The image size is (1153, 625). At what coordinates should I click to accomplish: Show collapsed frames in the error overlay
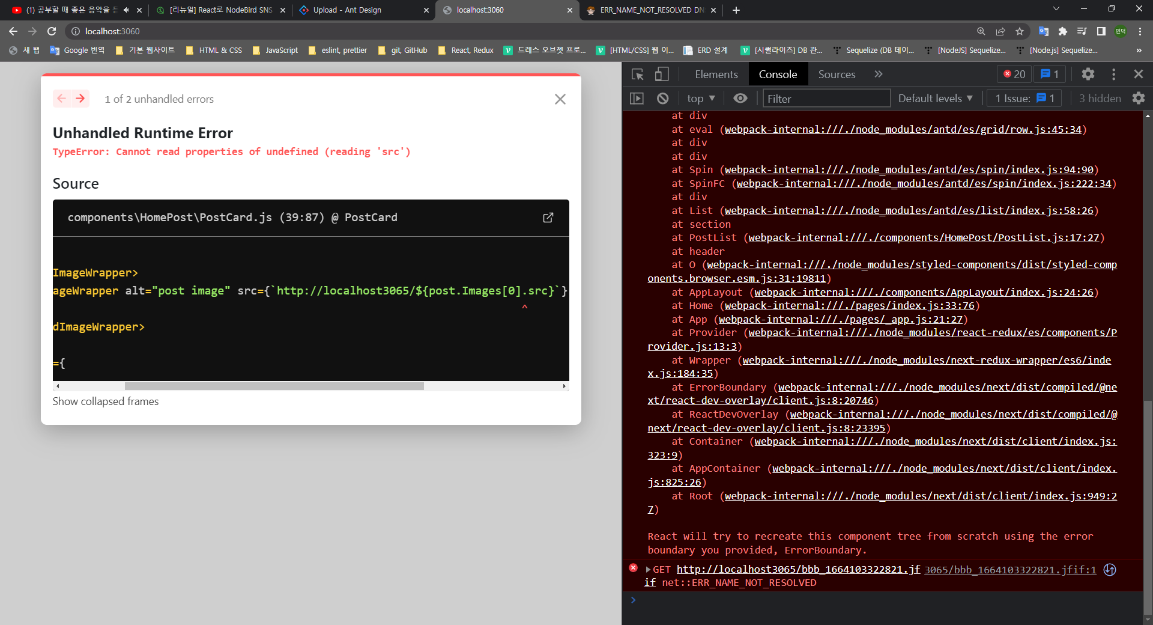point(106,401)
